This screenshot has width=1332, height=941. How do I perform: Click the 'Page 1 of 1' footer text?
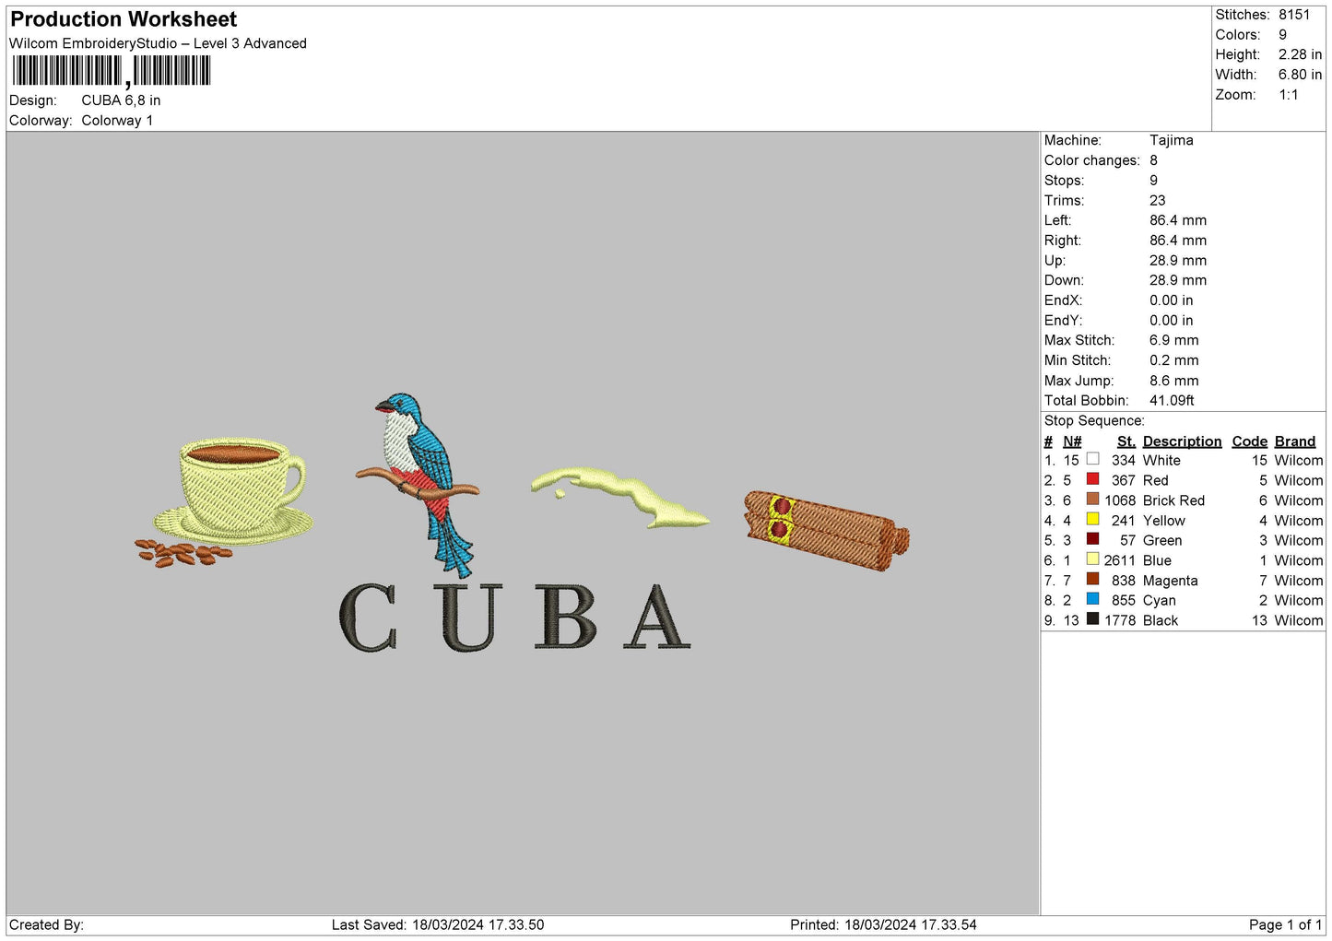coord(1286,924)
